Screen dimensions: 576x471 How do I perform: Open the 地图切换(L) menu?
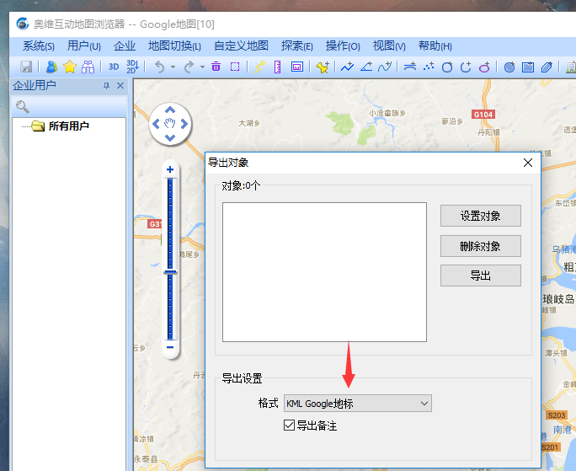click(174, 46)
